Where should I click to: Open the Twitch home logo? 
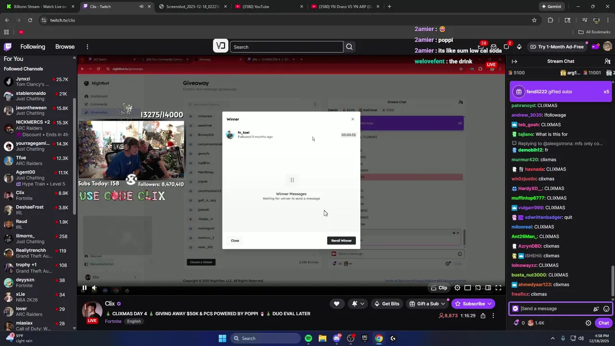(8, 47)
